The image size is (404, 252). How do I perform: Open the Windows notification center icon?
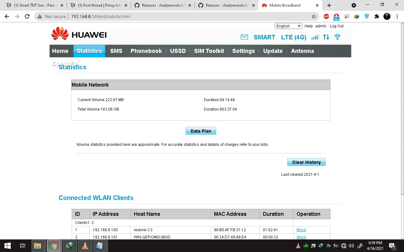pos(392,246)
